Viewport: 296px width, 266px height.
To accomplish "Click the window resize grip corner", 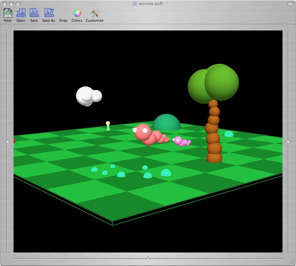I will point(292,262).
